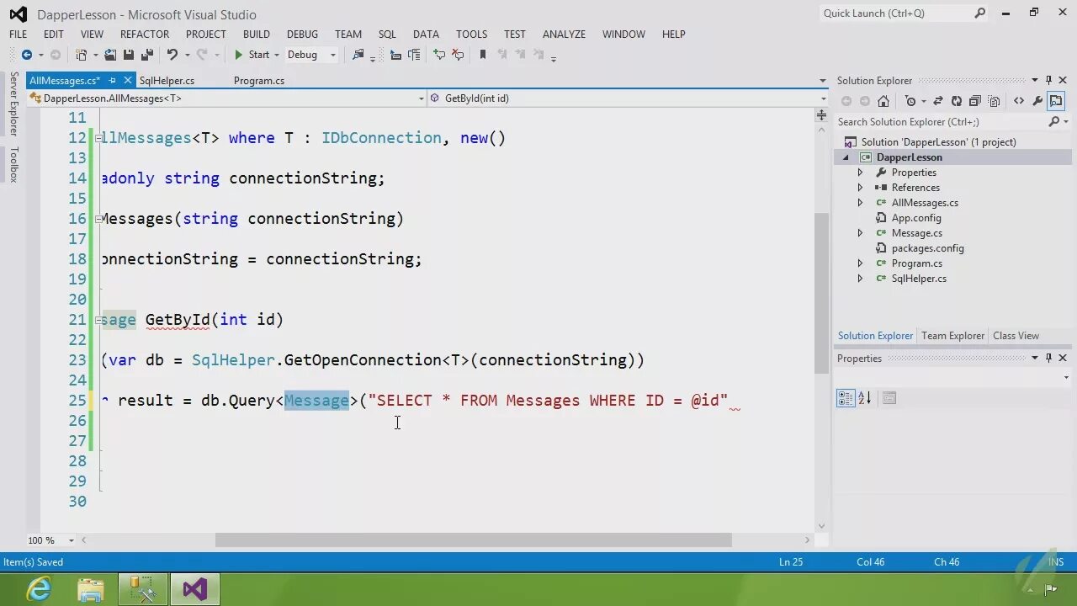
Task: Click the Solution Explorer Home icon
Action: pyautogui.click(x=883, y=101)
